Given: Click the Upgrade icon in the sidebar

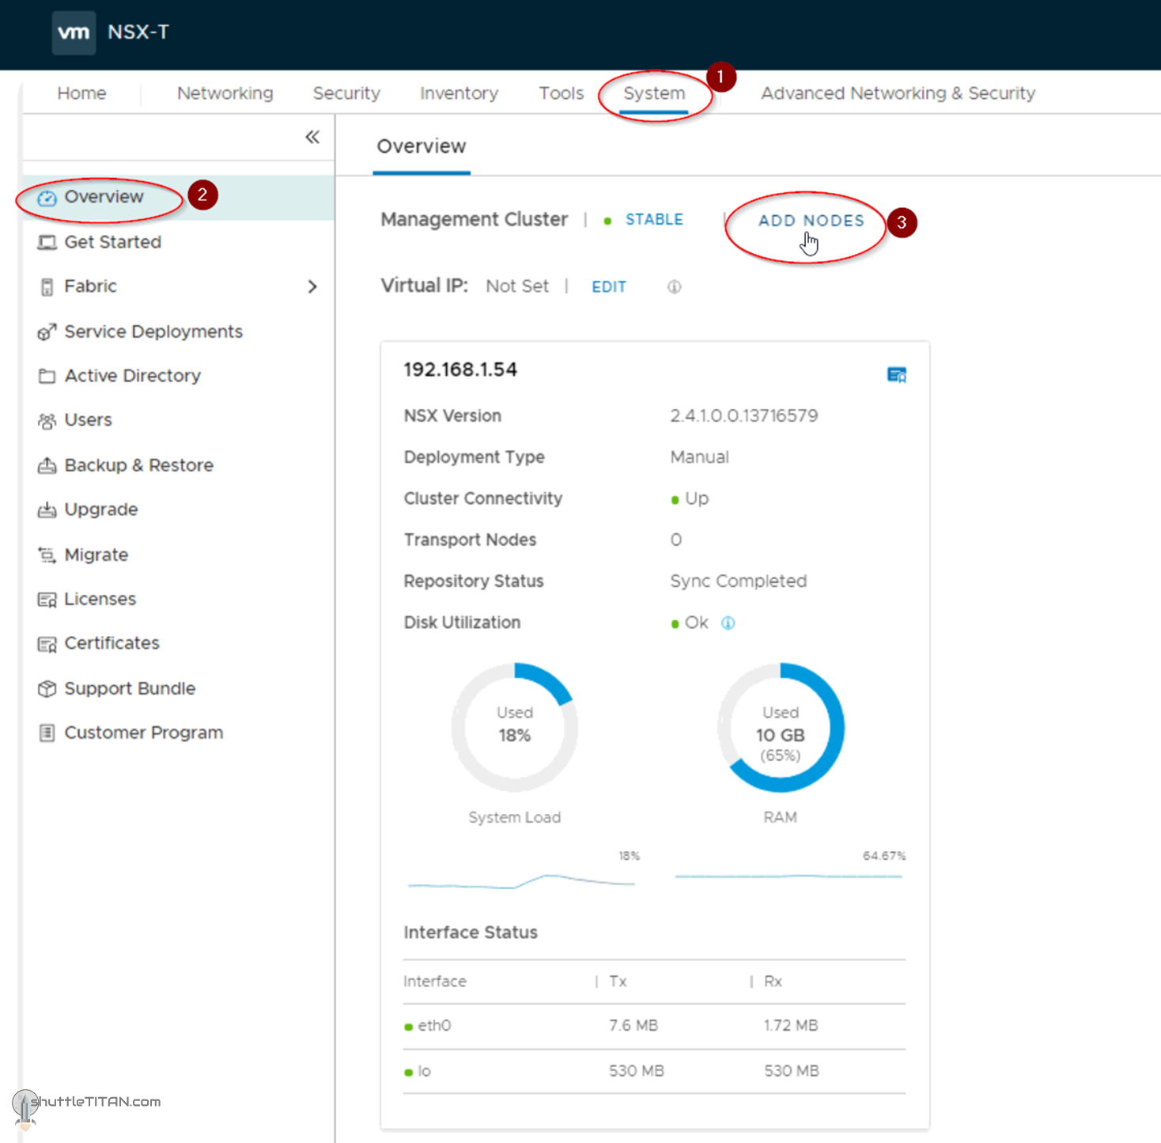Looking at the screenshot, I should pyautogui.click(x=47, y=509).
